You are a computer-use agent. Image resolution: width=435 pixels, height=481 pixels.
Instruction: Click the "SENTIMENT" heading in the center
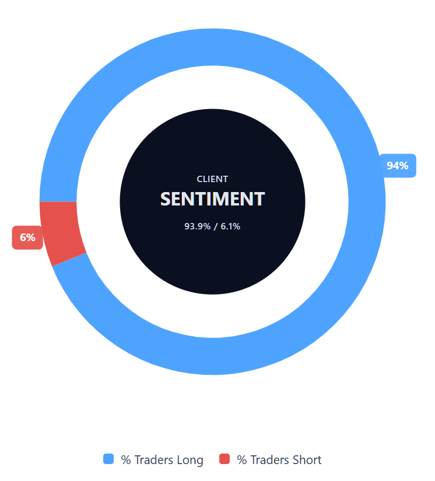point(212,199)
